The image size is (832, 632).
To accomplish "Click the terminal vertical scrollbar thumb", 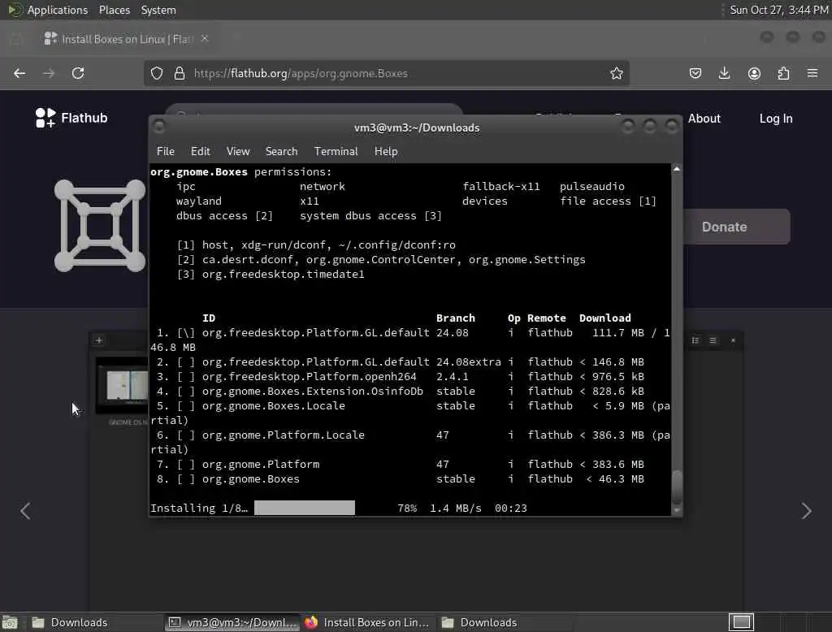I will pyautogui.click(x=677, y=487).
